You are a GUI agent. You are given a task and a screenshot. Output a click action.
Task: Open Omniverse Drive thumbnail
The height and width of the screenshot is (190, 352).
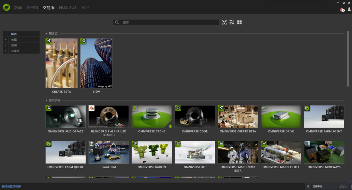(x=281, y=116)
